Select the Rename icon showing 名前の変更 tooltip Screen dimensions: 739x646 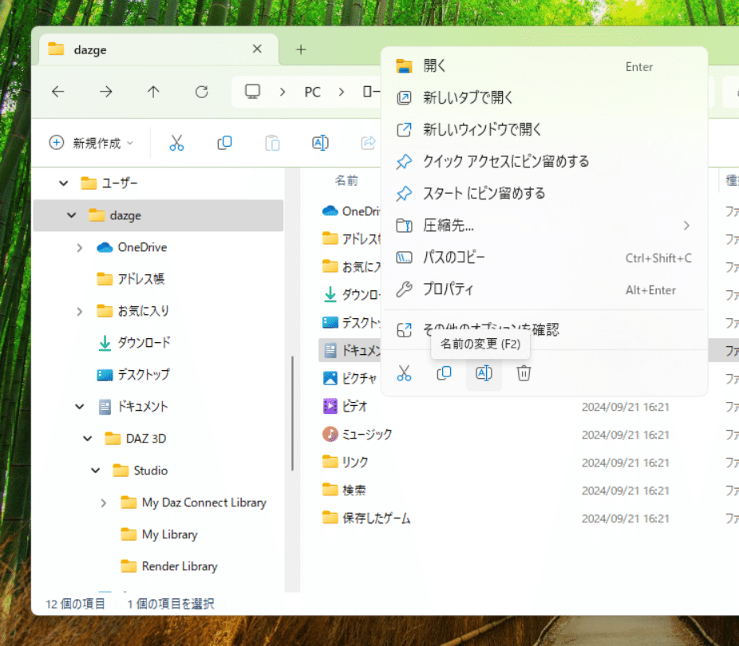pos(484,372)
